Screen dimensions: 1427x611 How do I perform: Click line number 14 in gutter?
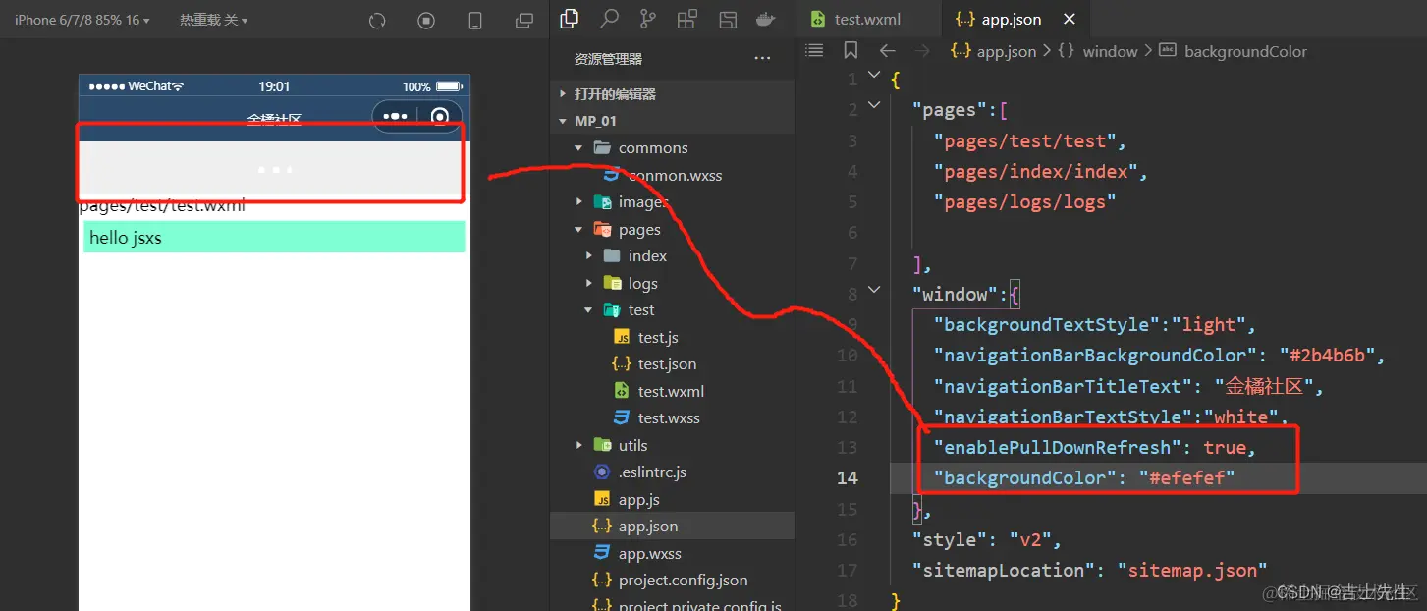847,477
